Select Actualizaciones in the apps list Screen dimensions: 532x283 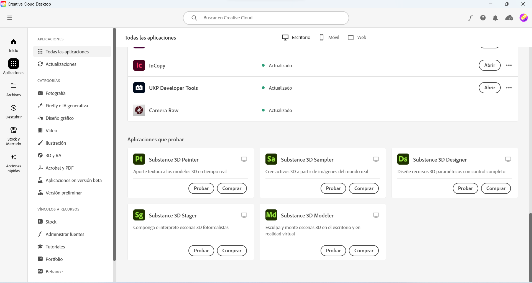click(x=61, y=64)
